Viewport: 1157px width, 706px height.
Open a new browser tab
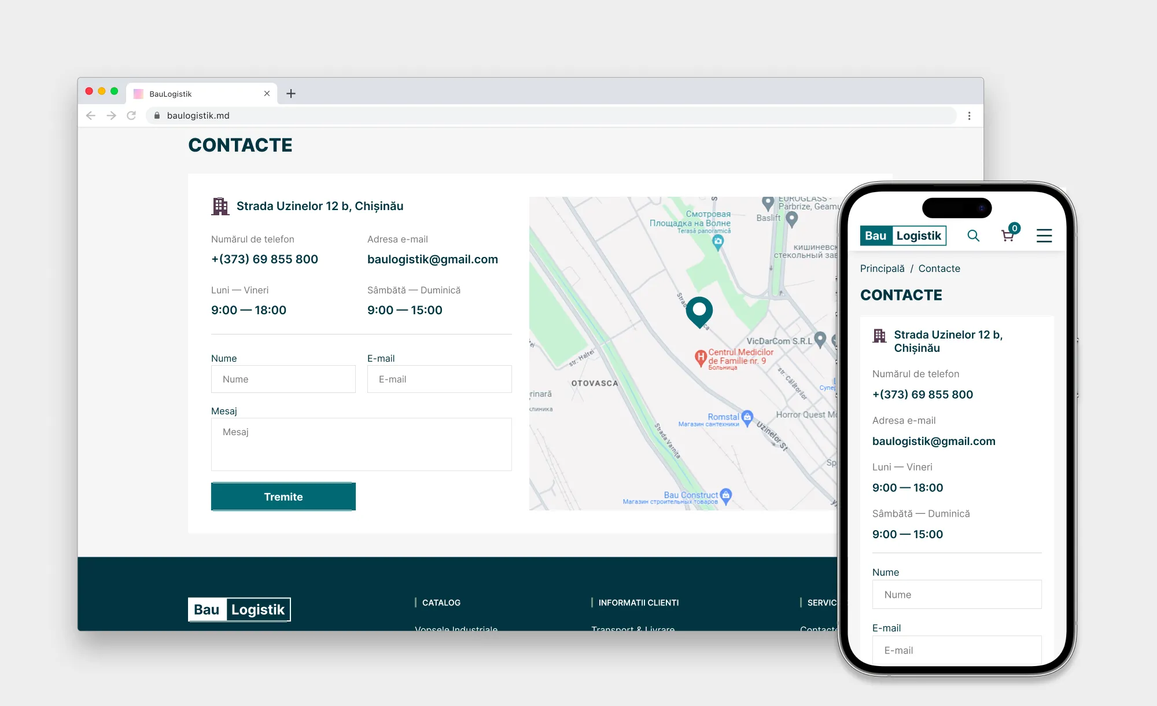point(291,93)
